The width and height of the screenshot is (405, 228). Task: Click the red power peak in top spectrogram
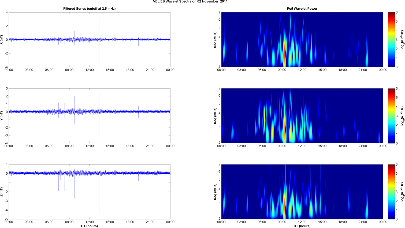284,54
